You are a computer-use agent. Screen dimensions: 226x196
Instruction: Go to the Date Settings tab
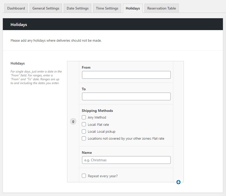[78, 8]
